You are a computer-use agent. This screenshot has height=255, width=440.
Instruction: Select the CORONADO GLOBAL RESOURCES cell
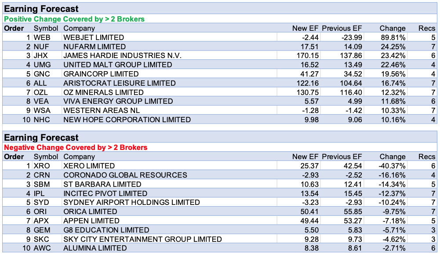point(125,175)
